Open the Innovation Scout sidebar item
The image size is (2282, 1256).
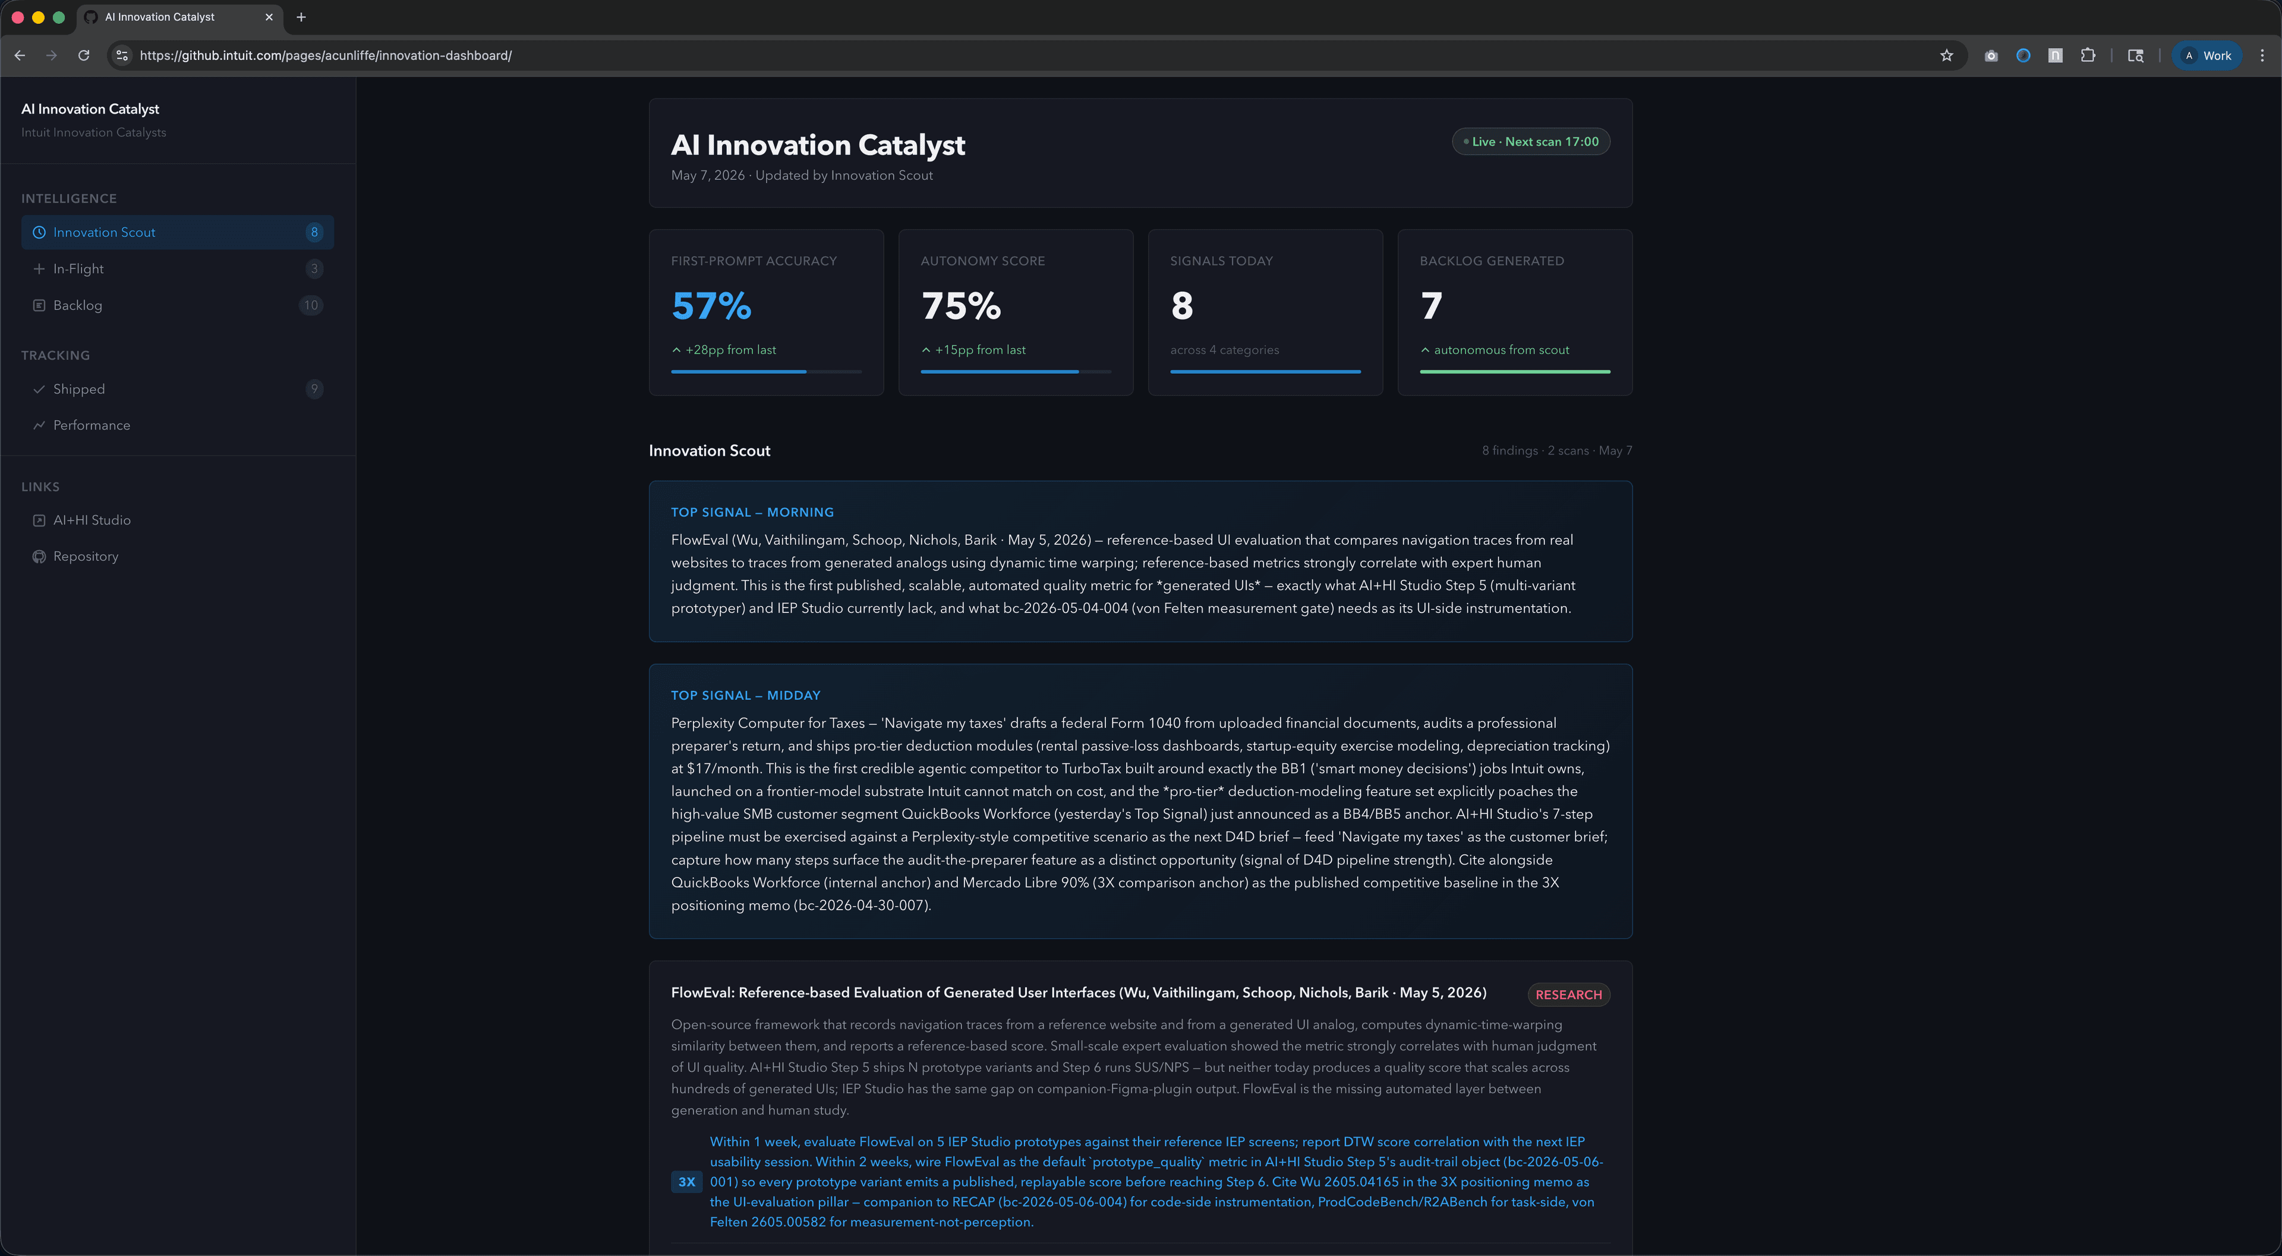177,232
